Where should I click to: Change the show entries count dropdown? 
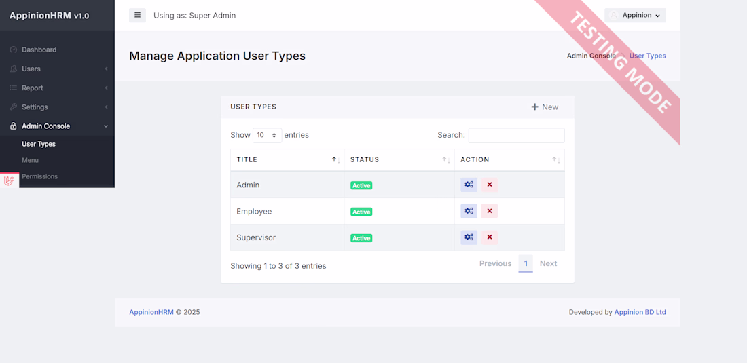click(267, 135)
